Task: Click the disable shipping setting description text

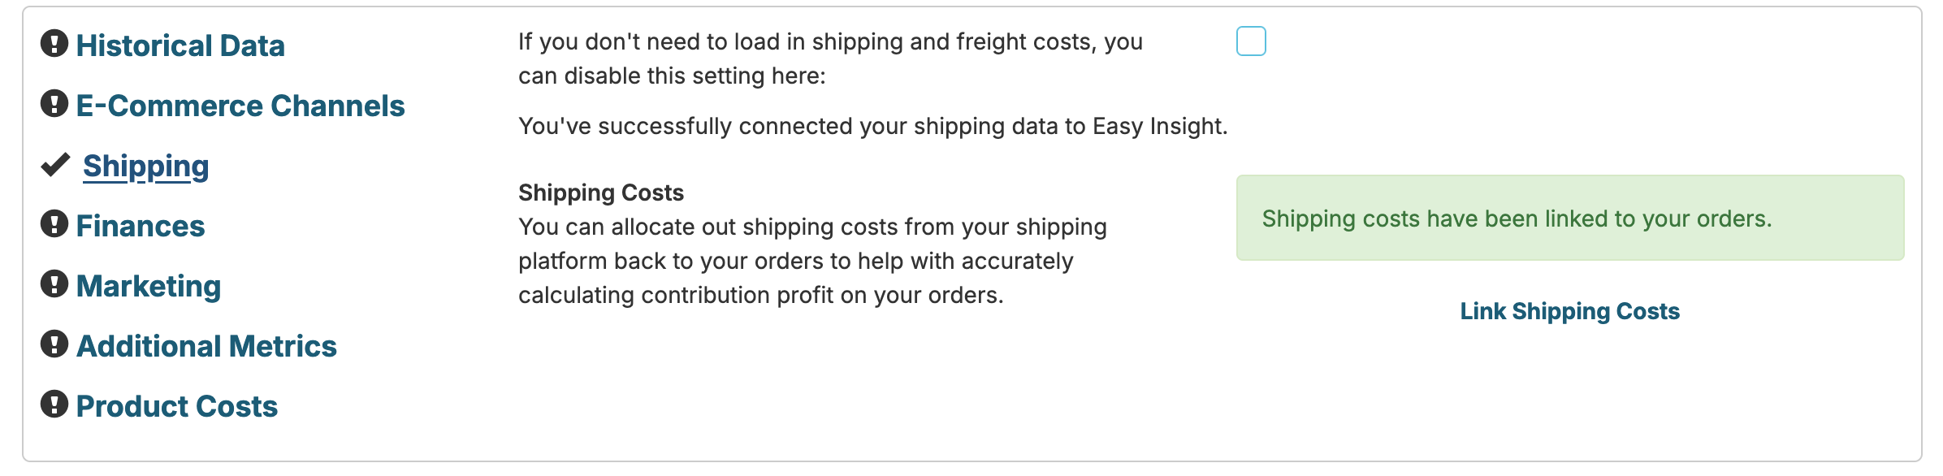Action: click(x=830, y=58)
